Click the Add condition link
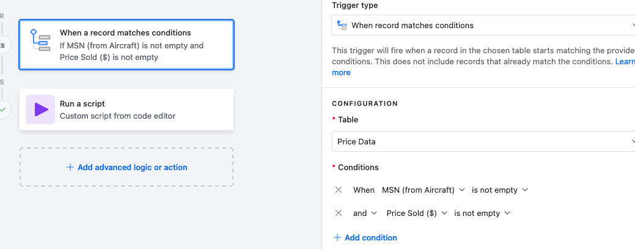Screen dimensions: 635x249 [x=370, y=237]
